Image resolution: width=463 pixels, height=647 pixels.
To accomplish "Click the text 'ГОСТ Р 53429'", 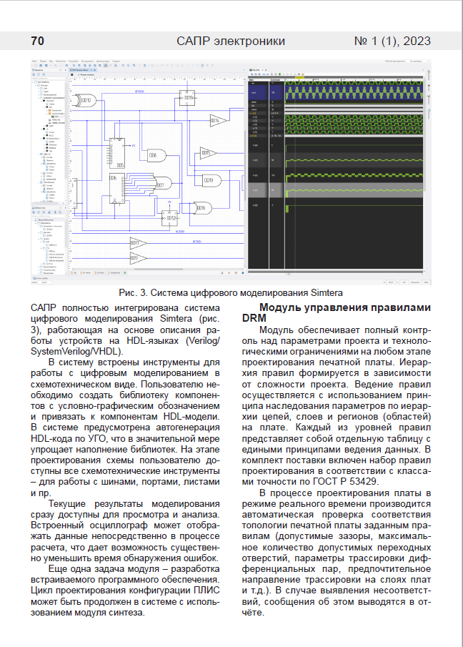I will tap(344, 482).
